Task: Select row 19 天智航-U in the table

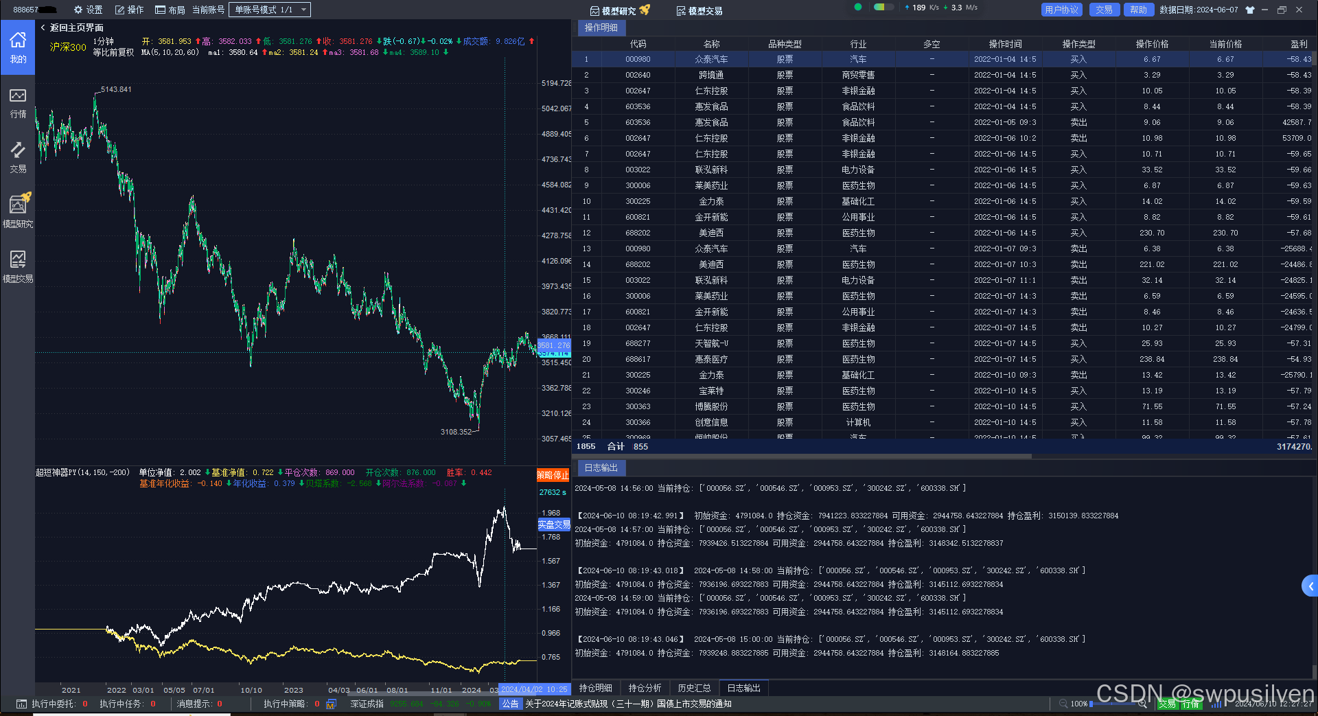Action: [x=943, y=343]
